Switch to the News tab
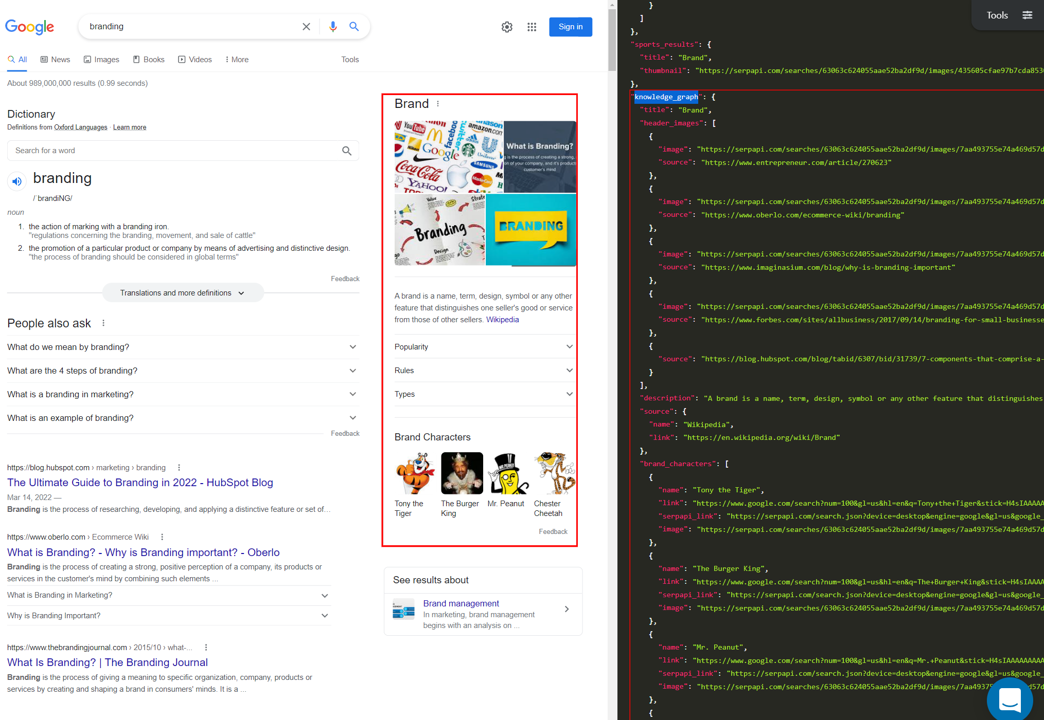The height and width of the screenshot is (720, 1044). (x=55, y=59)
